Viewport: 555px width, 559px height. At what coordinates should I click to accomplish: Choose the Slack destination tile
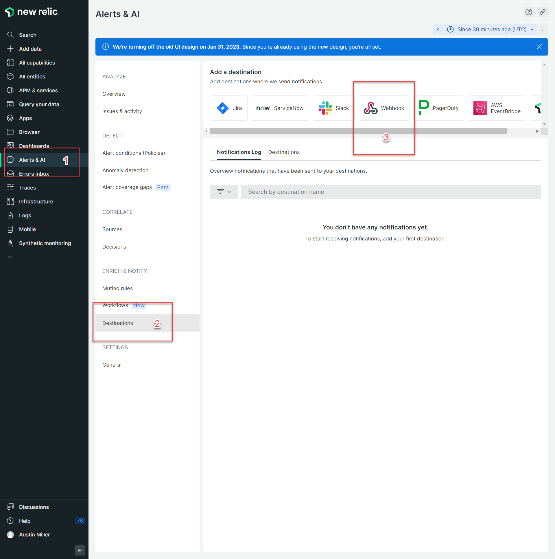(x=333, y=108)
